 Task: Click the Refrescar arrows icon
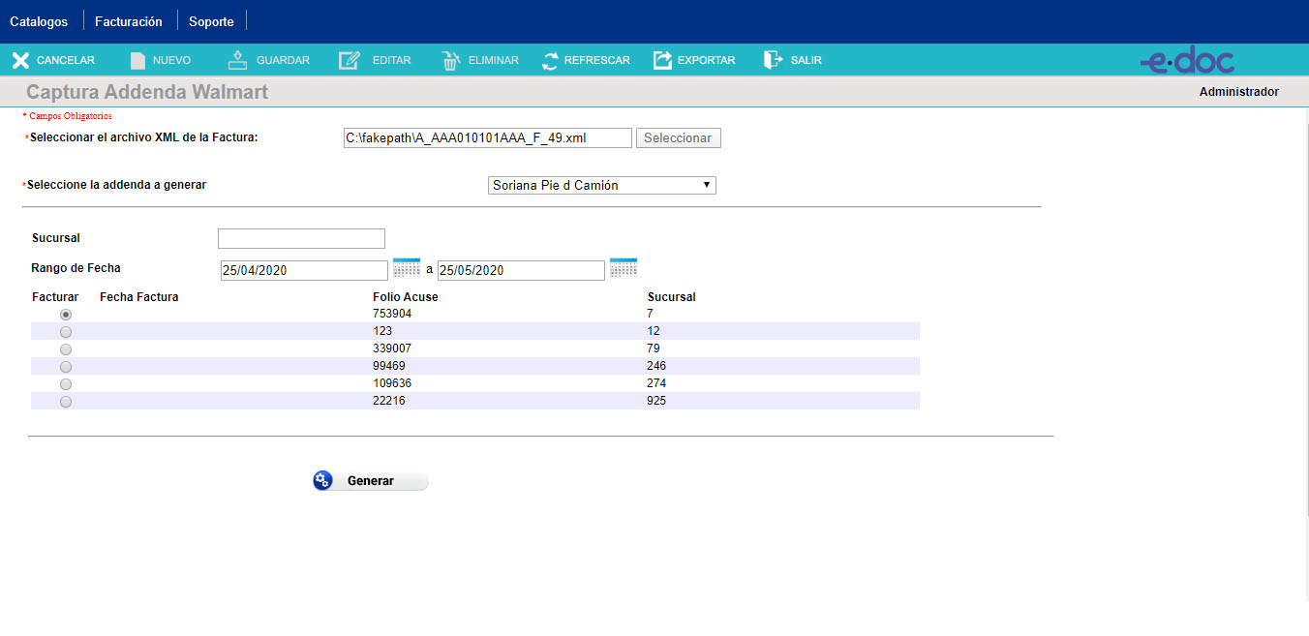point(550,61)
